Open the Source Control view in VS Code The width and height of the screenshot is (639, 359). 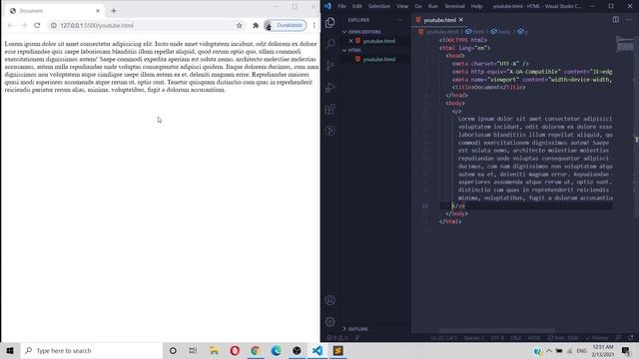(330, 65)
